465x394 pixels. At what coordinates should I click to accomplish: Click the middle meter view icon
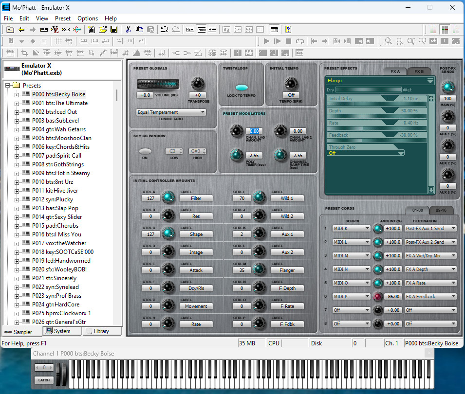(x=445, y=30)
